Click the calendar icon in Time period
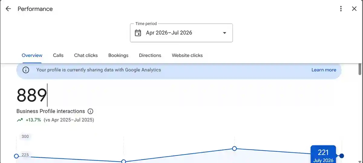Viewport: 363px width, 163px height. click(x=138, y=33)
